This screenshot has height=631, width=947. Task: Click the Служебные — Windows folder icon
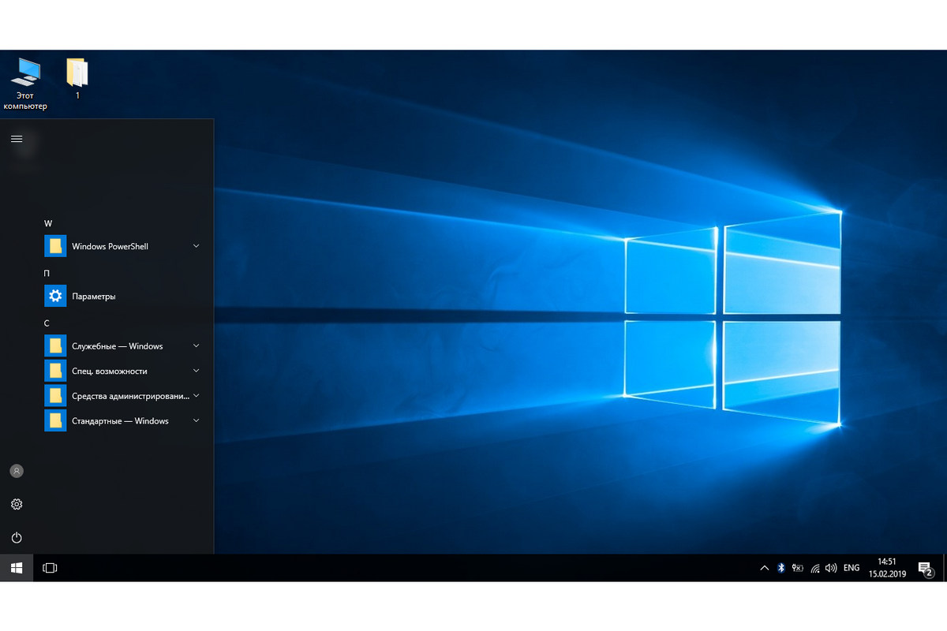[x=55, y=346]
